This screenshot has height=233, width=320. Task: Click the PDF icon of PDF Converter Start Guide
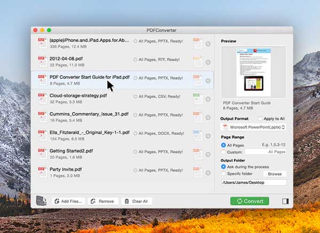click(x=43, y=80)
